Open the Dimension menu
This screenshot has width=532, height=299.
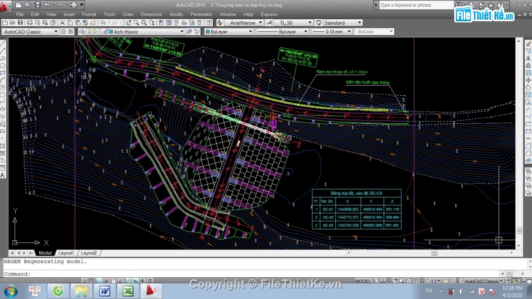(x=151, y=14)
